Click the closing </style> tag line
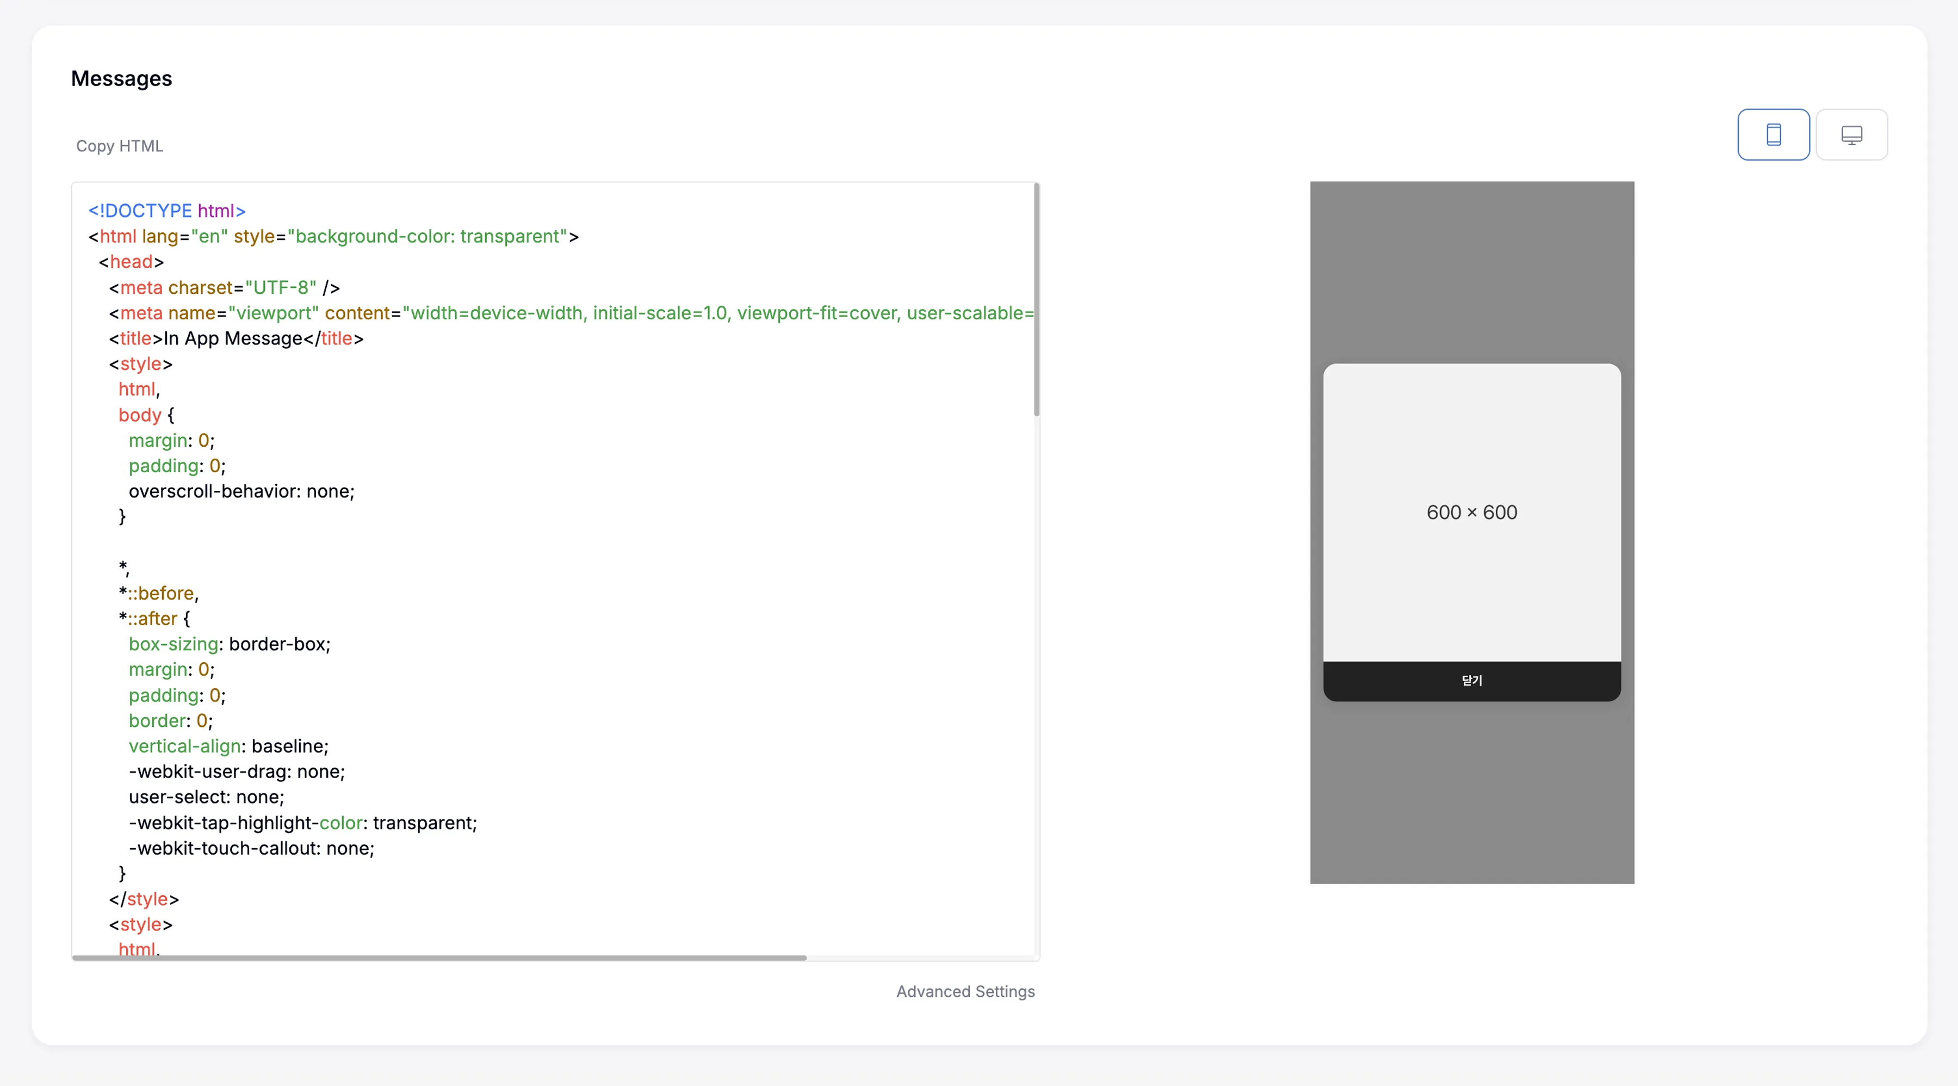Image resolution: width=1958 pixels, height=1086 pixels. [x=144, y=899]
